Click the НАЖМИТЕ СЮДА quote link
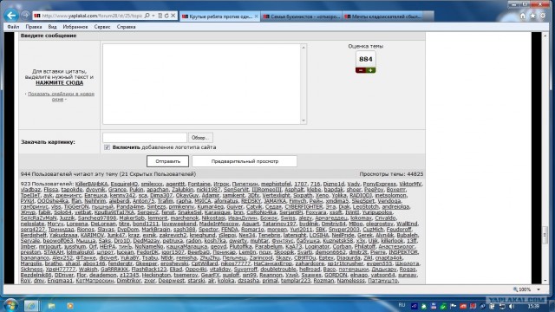This screenshot has height=312, width=555. [60, 83]
